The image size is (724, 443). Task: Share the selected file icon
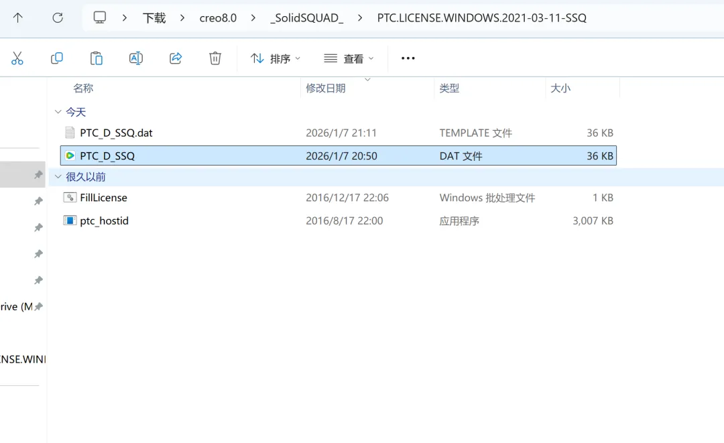(x=176, y=58)
